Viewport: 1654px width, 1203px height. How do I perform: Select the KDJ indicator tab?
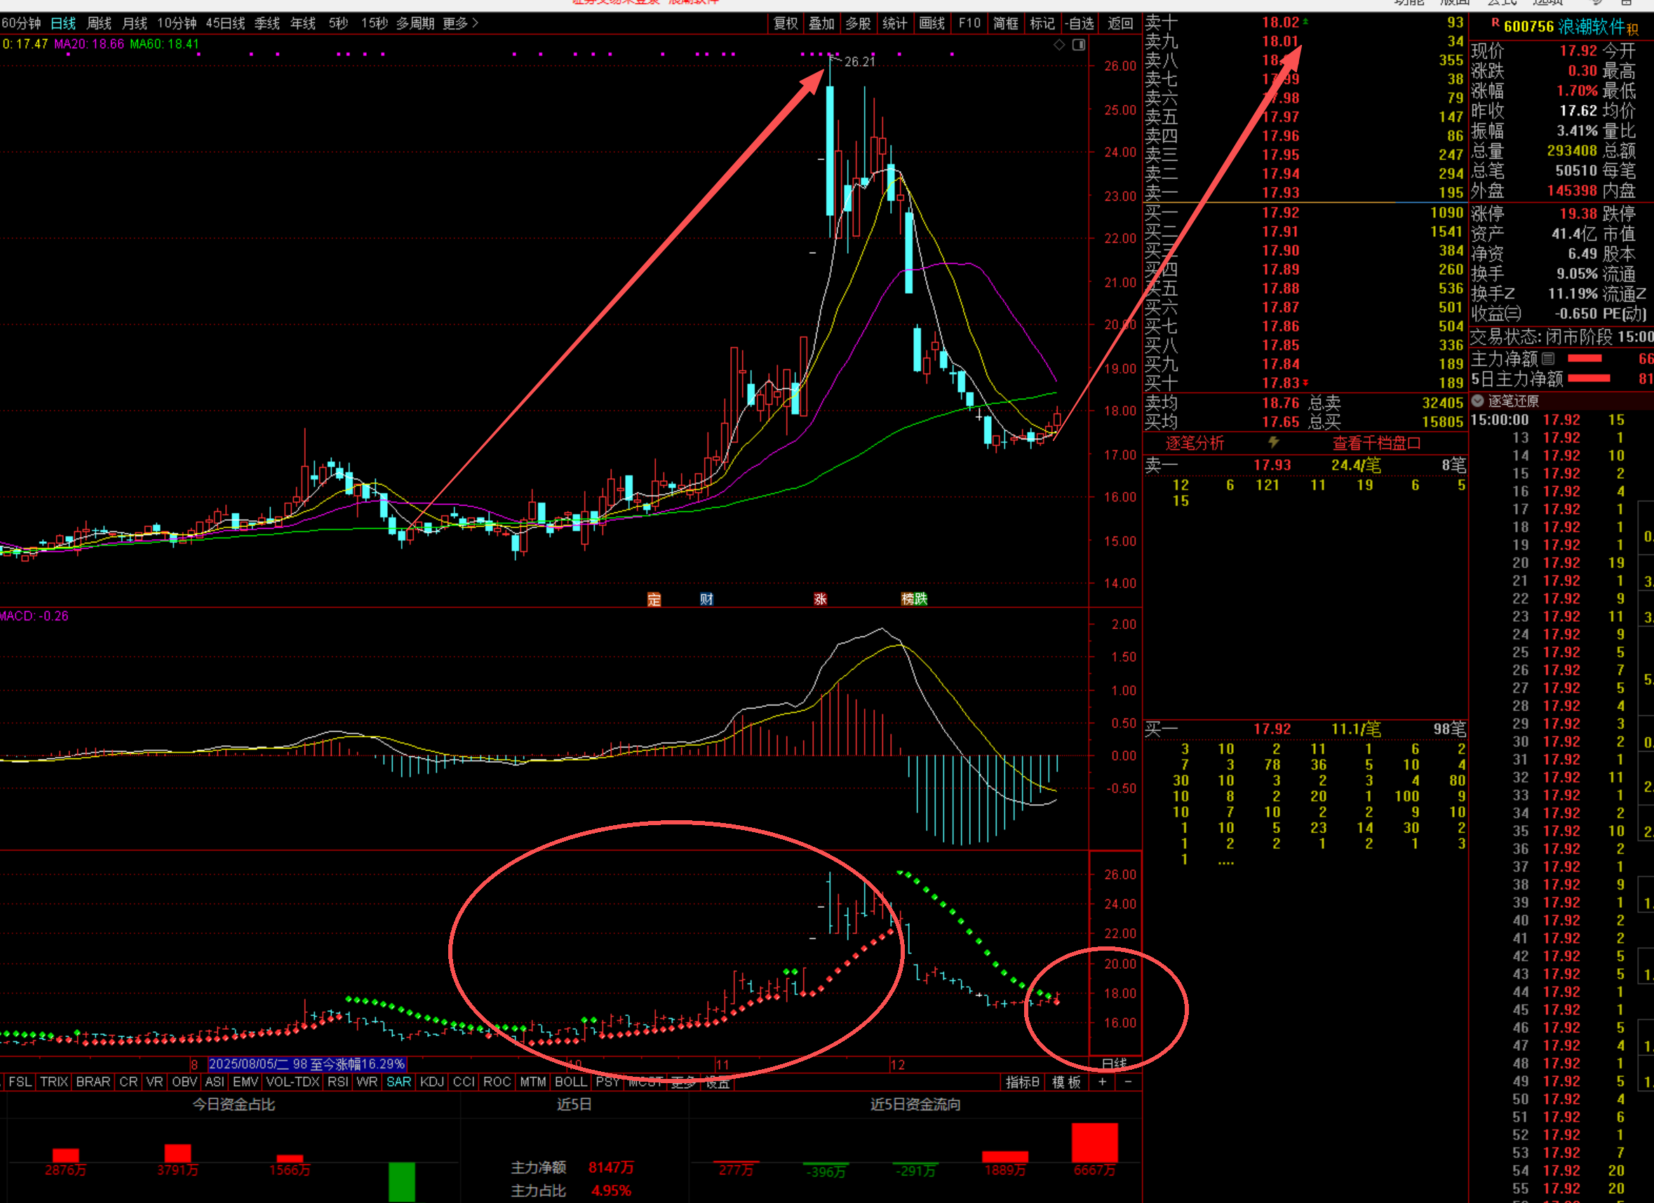pos(431,1082)
